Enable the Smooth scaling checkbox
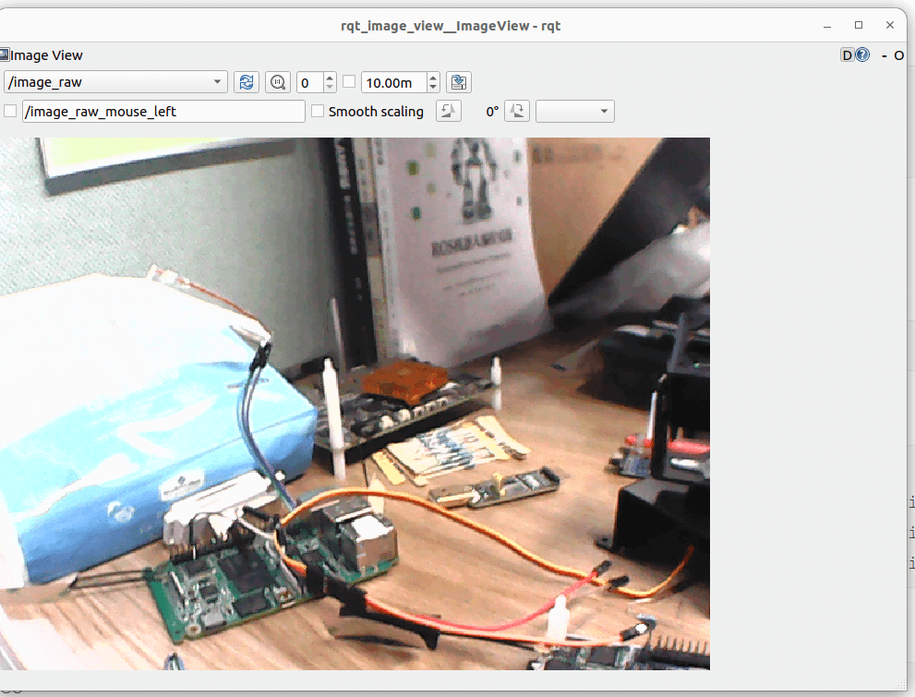Viewport: 915px width, 697px height. pos(318,112)
